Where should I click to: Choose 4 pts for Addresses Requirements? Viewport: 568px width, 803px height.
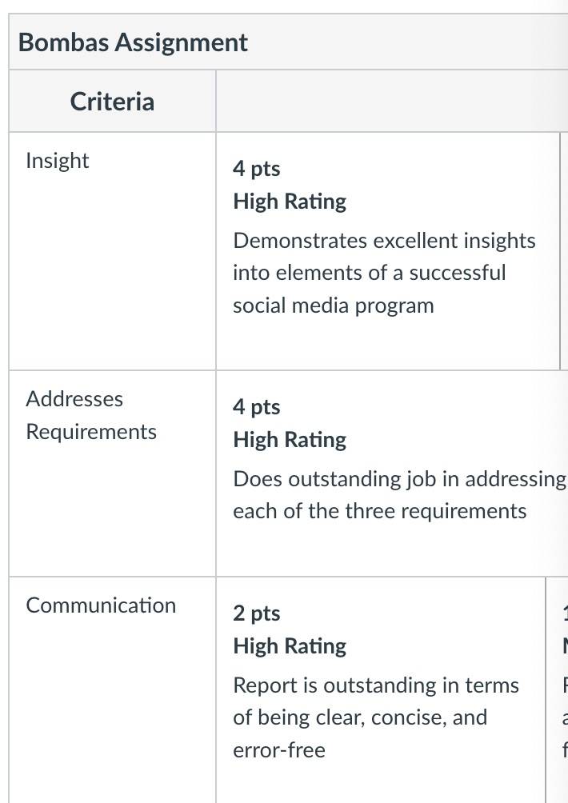coord(257,407)
